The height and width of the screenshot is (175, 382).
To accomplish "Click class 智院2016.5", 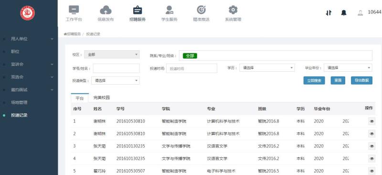I will (268, 171).
